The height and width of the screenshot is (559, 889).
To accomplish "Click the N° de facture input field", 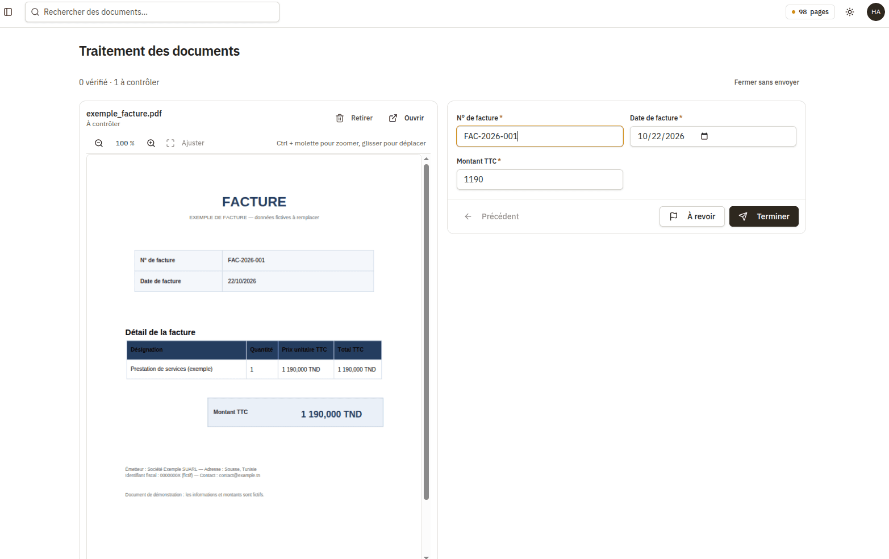I will click(x=540, y=136).
